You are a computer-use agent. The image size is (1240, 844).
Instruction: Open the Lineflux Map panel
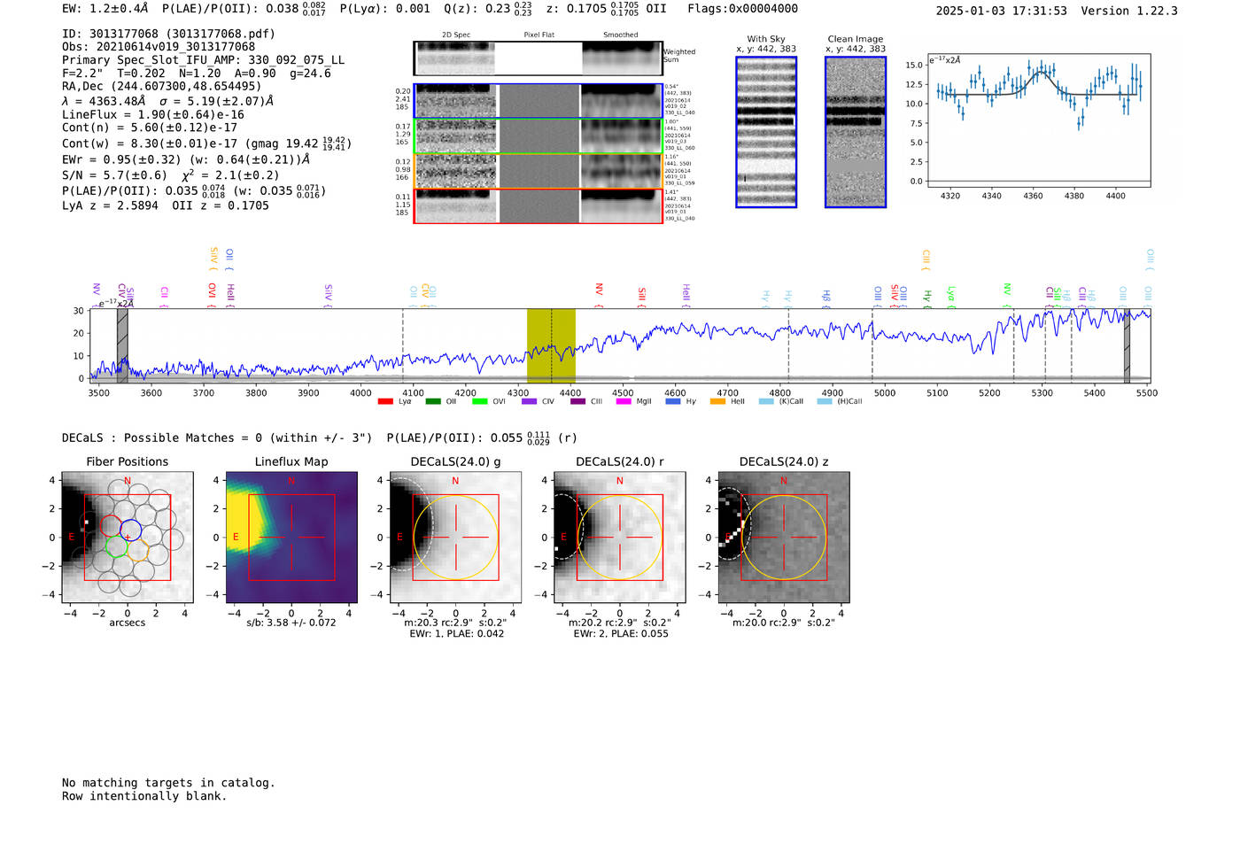coord(291,537)
